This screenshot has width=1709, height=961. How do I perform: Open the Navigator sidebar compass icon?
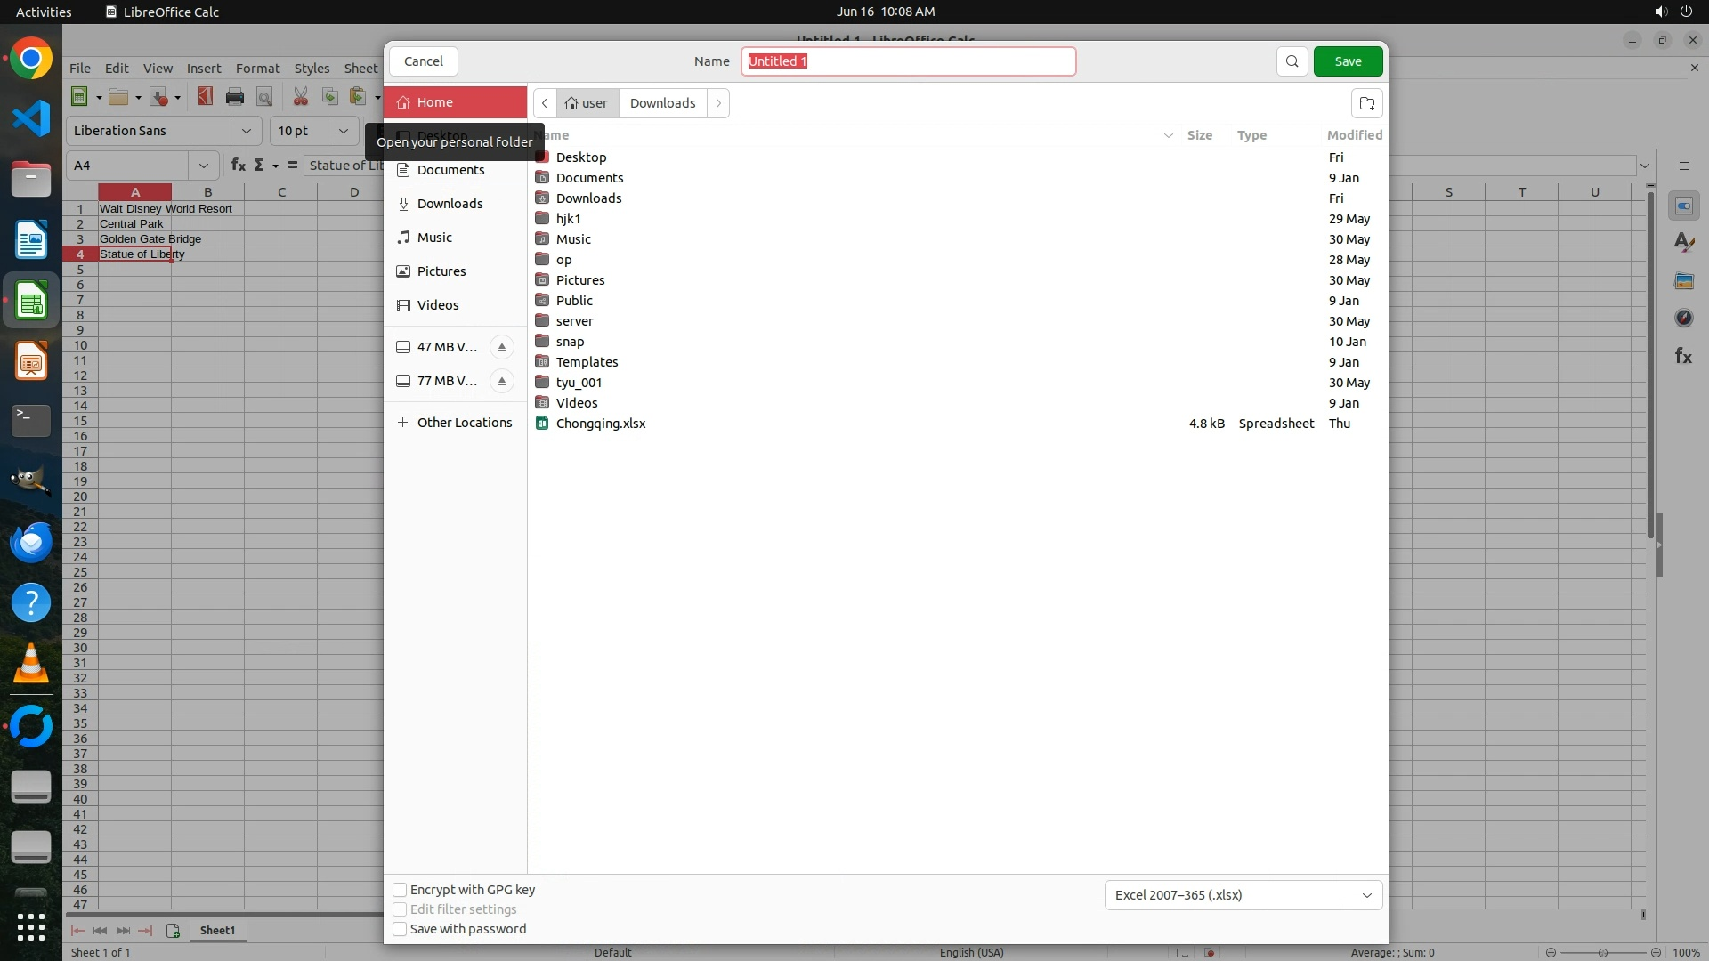click(1683, 318)
